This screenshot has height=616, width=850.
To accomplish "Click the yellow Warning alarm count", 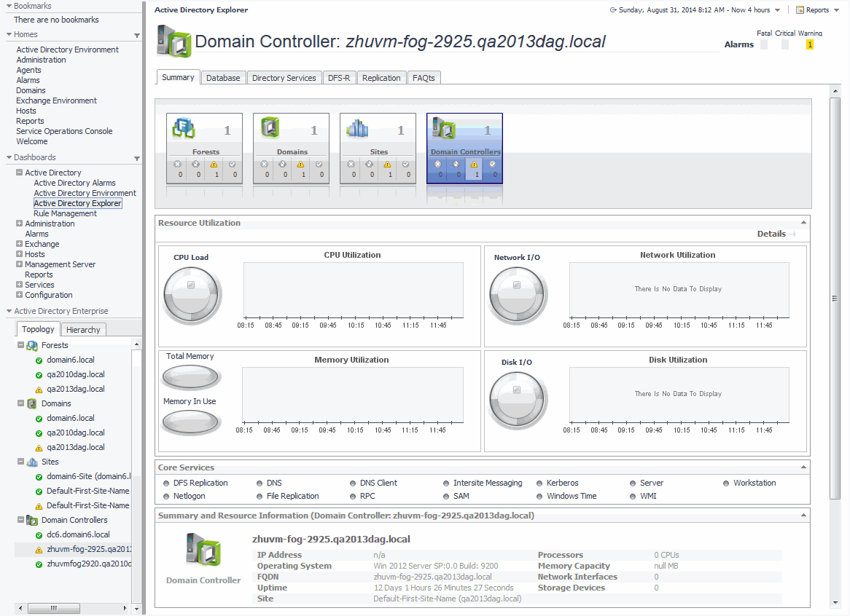I will click(x=809, y=45).
